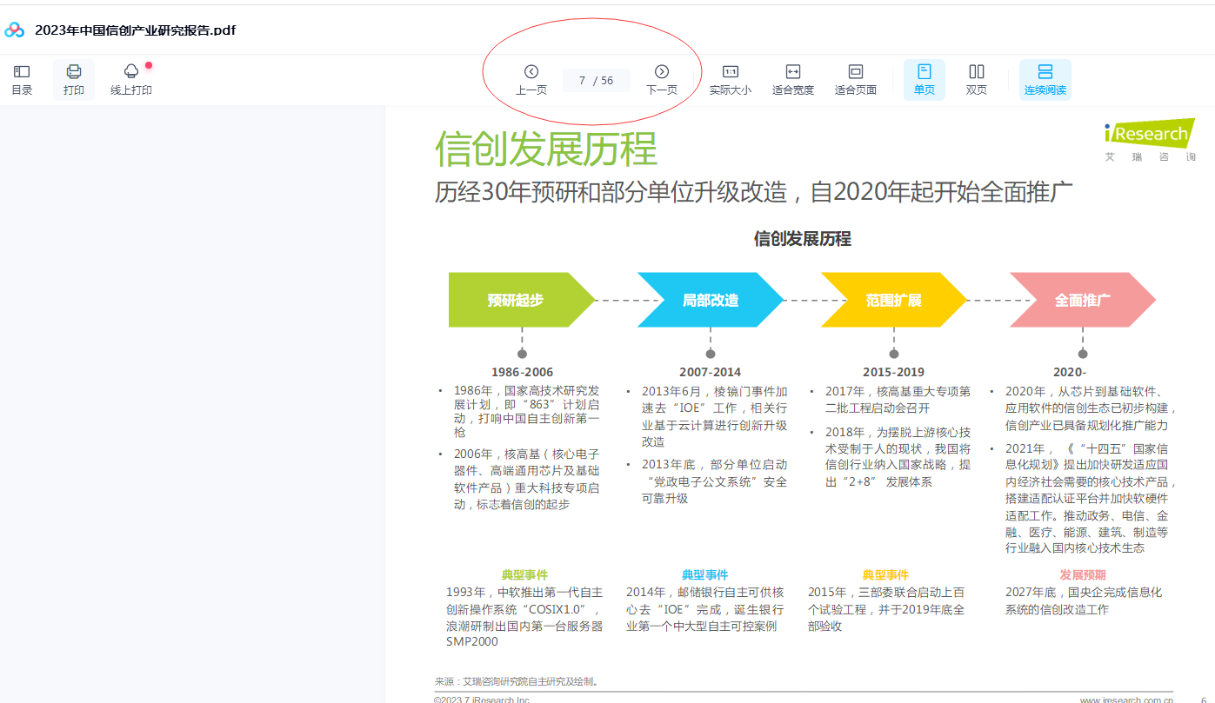Select 适合页面 fit page view
This screenshot has height=703, width=1215.
(856, 79)
